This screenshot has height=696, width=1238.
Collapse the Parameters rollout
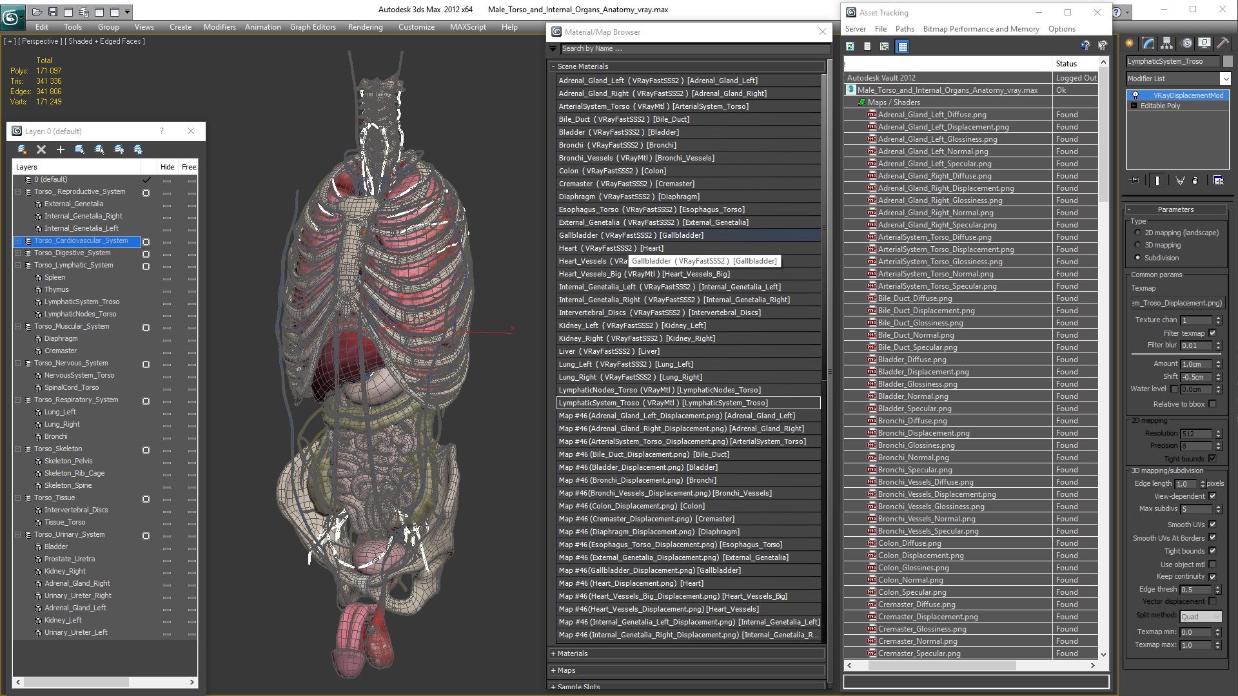[1175, 209]
